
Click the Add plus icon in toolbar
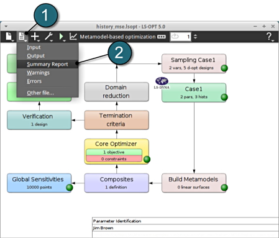[x=35, y=37]
